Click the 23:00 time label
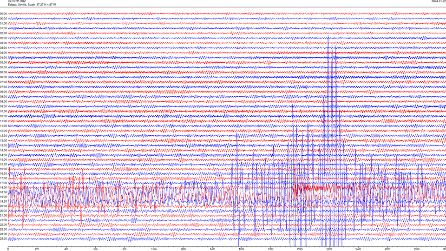 point(3,234)
